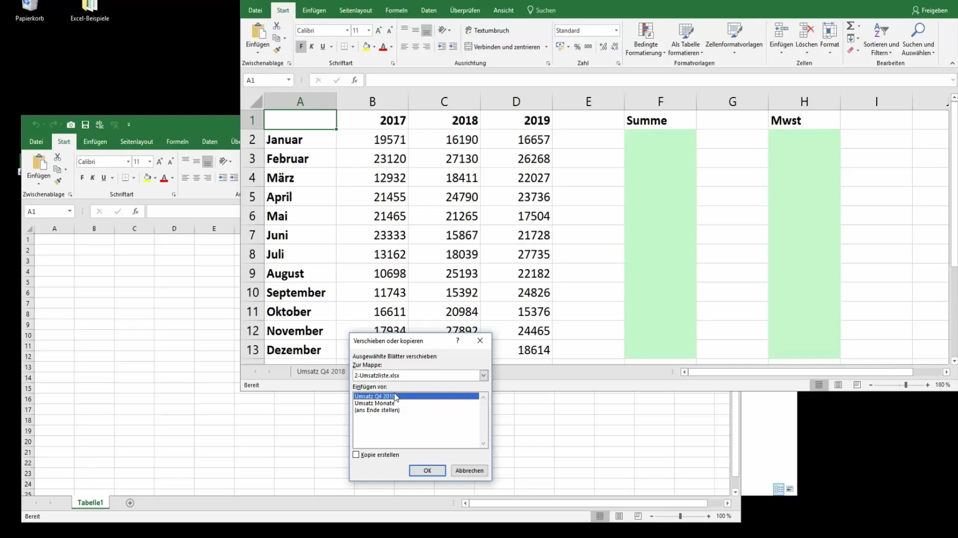Open Seitenlayout tab in front window

pyautogui.click(x=356, y=10)
